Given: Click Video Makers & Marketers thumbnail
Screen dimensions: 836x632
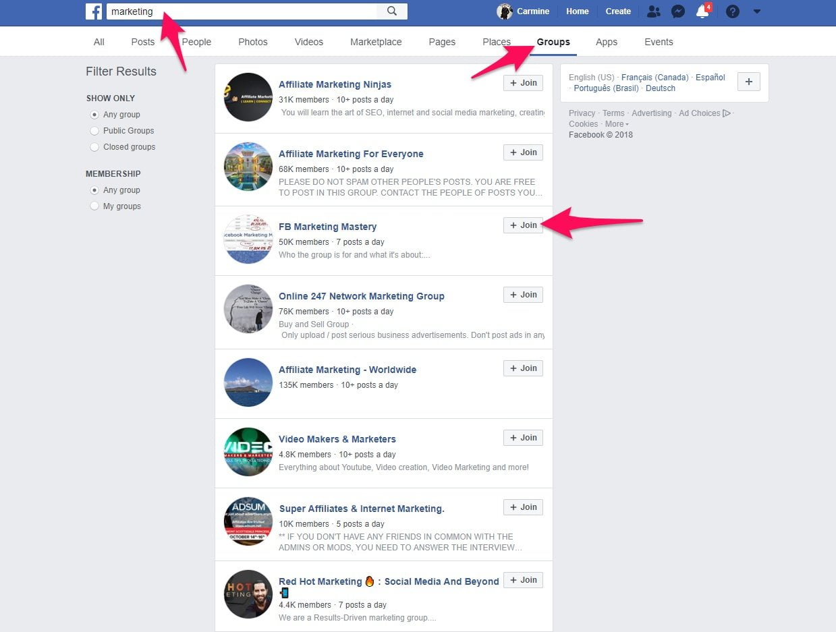Looking at the screenshot, I should (248, 452).
